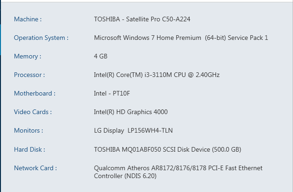
Task: Select the TOSHIBA MQ01ABF050 disk entry
Action: click(167, 149)
